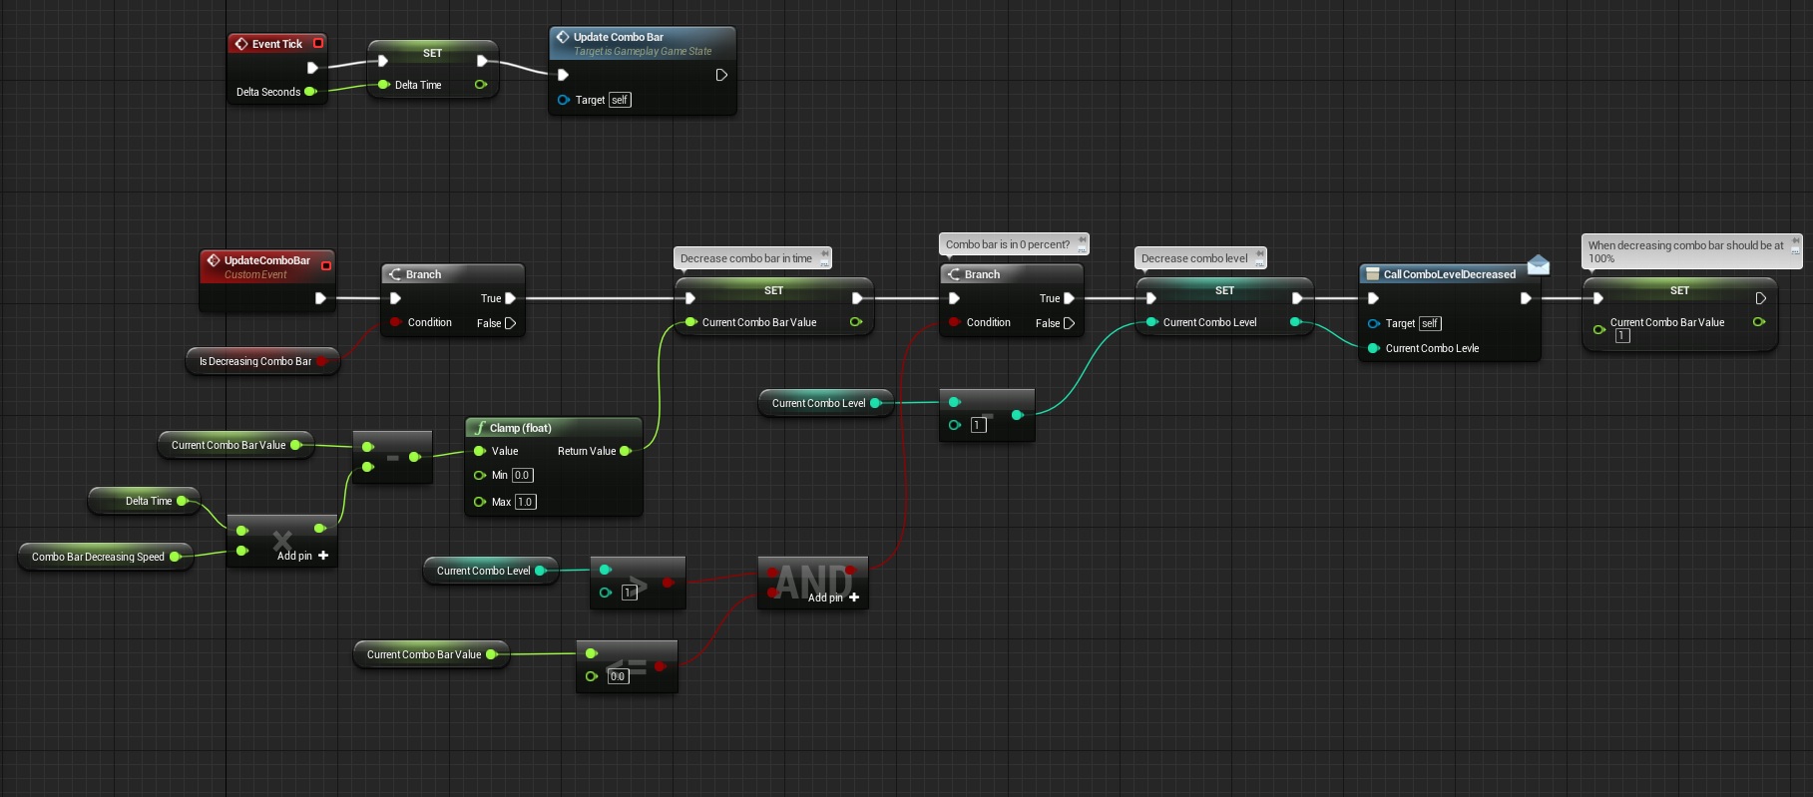Click the Delta Seconds output pin

tap(310, 92)
